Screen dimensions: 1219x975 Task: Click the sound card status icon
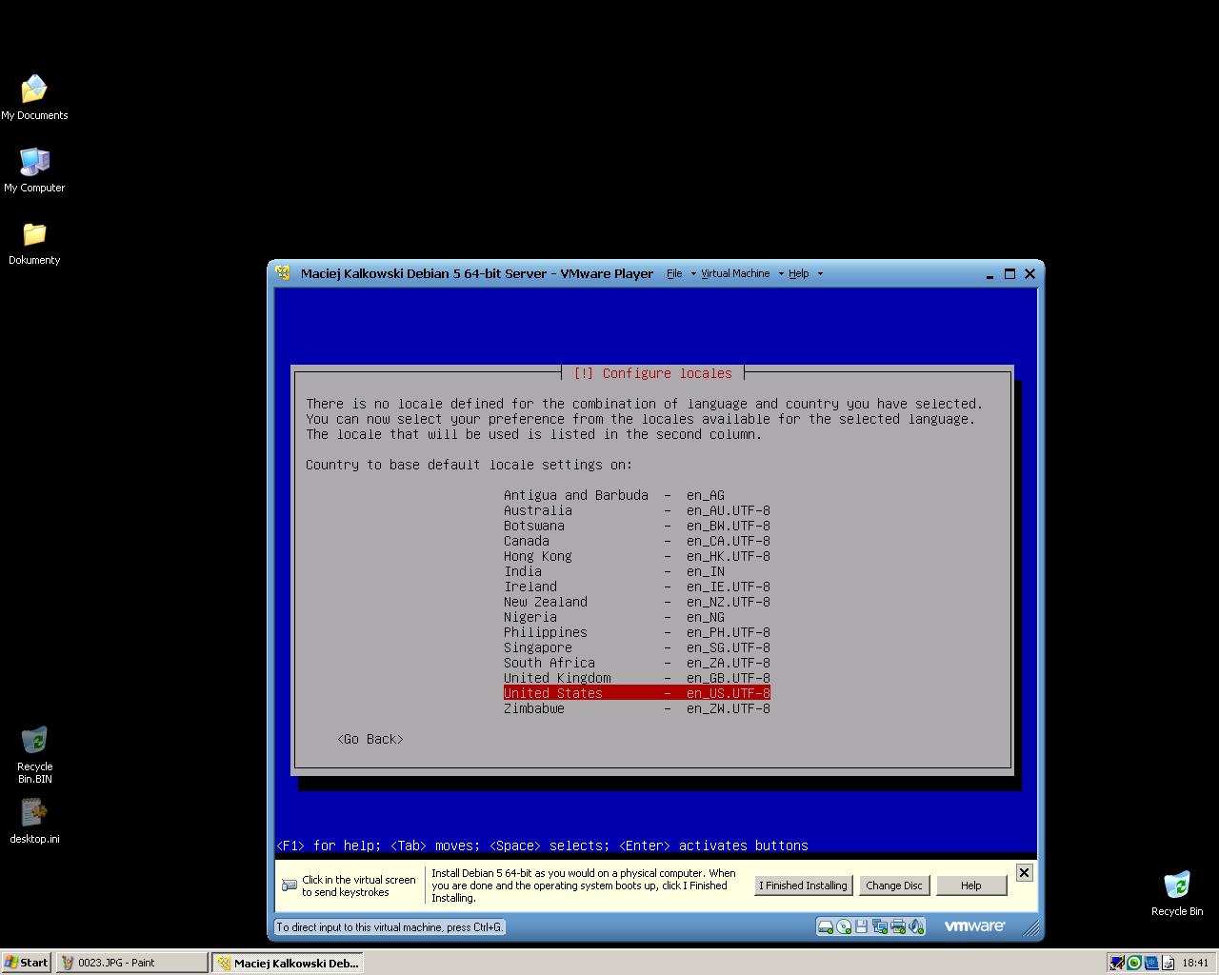(915, 926)
